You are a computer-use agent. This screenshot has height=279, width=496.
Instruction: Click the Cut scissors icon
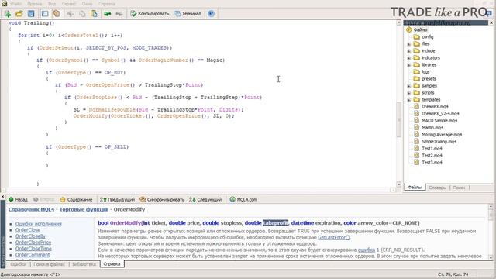click(x=71, y=14)
